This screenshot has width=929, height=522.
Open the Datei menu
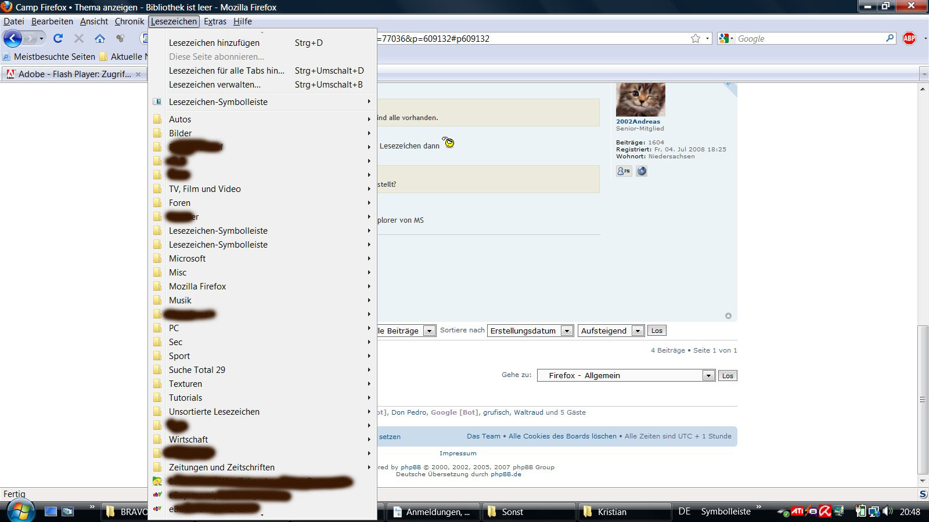pyautogui.click(x=14, y=21)
